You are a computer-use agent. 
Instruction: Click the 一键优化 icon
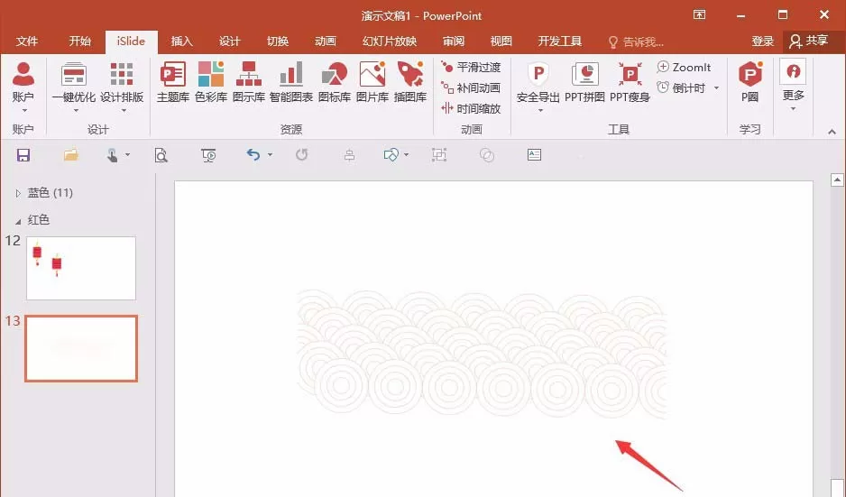point(74,75)
